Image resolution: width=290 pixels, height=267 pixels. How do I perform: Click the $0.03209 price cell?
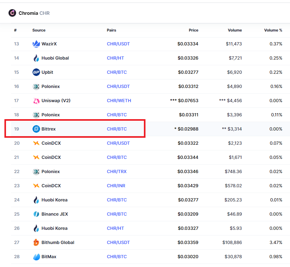pyautogui.click(x=188, y=214)
